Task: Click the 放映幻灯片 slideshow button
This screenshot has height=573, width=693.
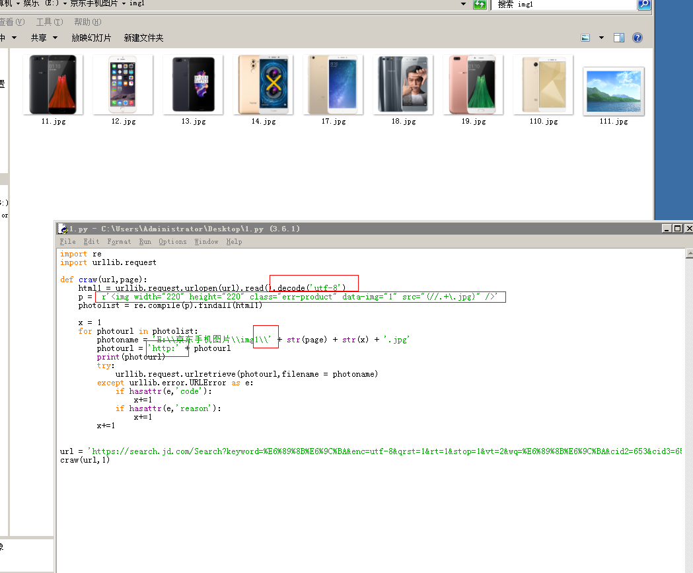Action: pos(91,38)
